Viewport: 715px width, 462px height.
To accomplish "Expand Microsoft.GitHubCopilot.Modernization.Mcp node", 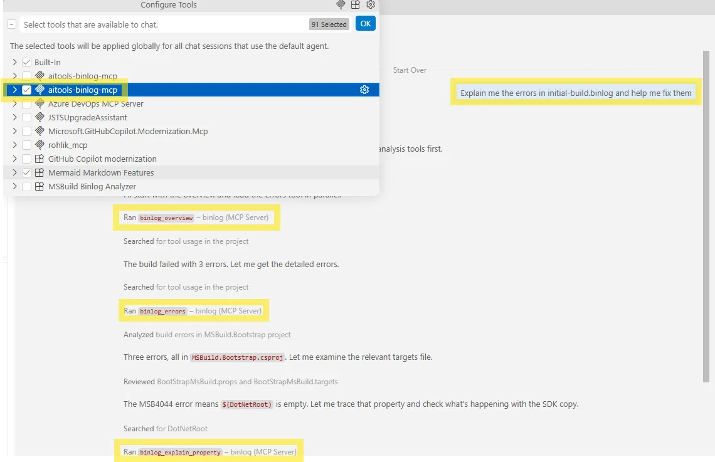I will pyautogui.click(x=14, y=131).
